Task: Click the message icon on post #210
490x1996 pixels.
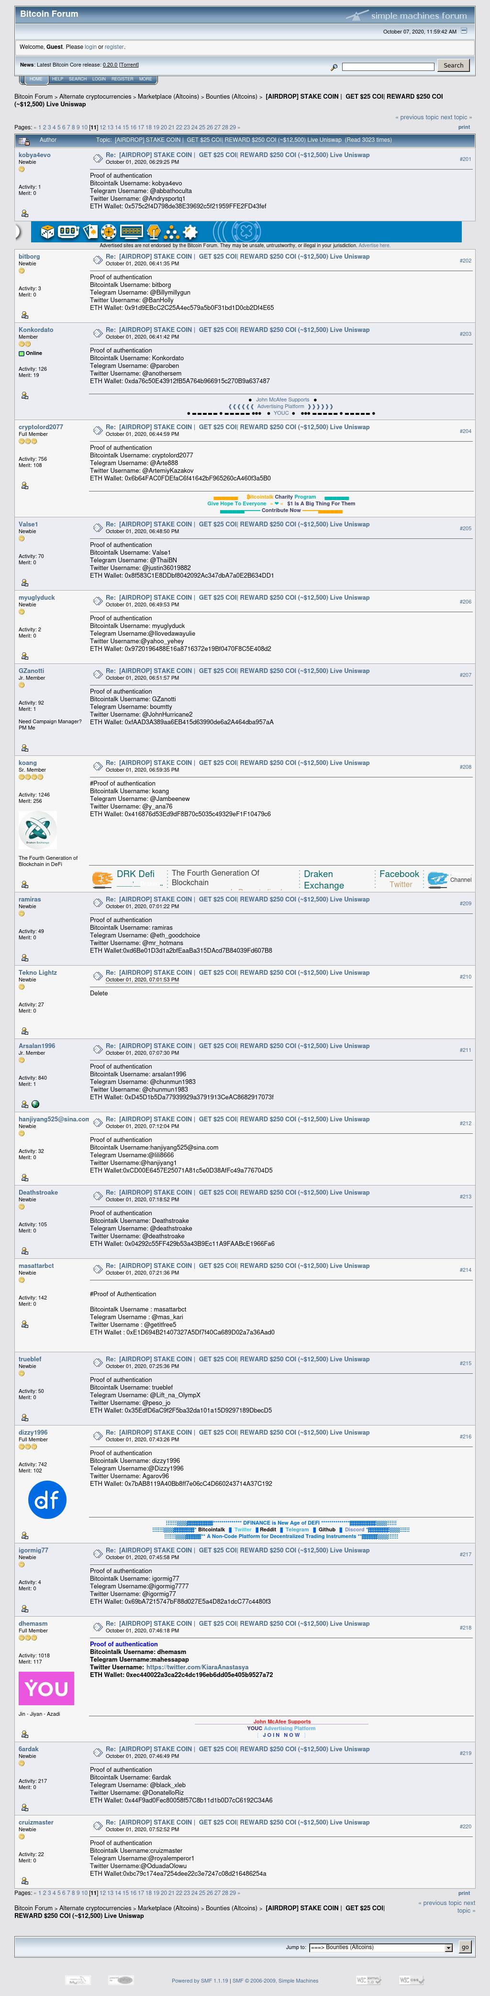Action: [x=98, y=976]
